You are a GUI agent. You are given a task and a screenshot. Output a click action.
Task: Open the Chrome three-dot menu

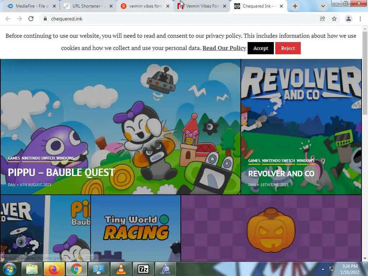[x=360, y=19]
